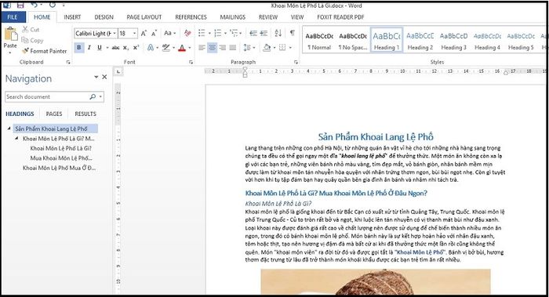This screenshot has height=297, width=549.
Task: Click the Search document input field
Action: coord(47,97)
